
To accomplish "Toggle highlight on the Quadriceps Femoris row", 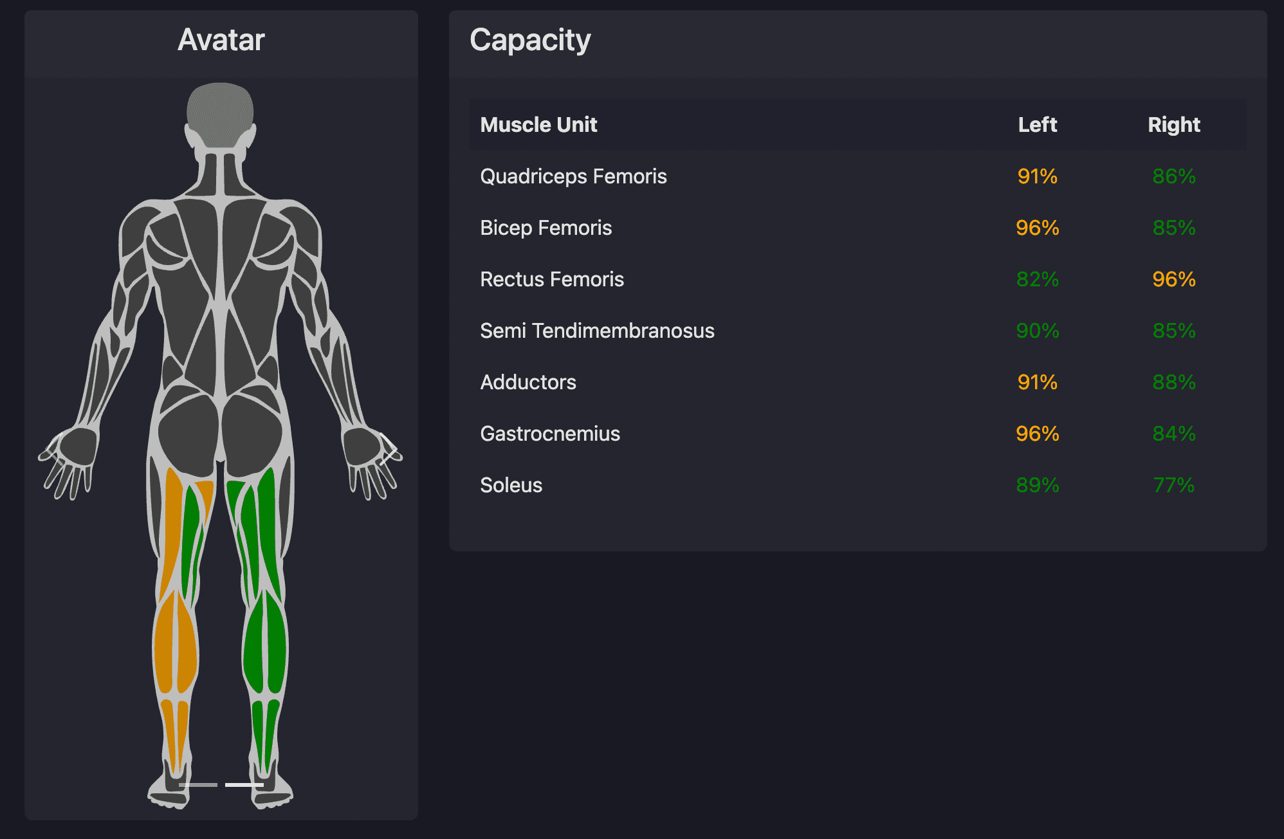I will [x=573, y=176].
